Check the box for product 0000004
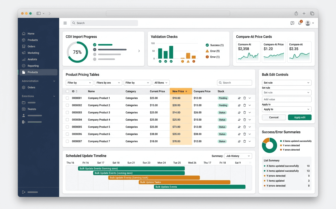This screenshot has height=209, width=336. 67,120
